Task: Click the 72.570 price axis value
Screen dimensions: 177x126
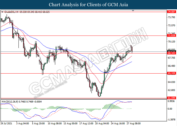Action: (x=172, y=25)
